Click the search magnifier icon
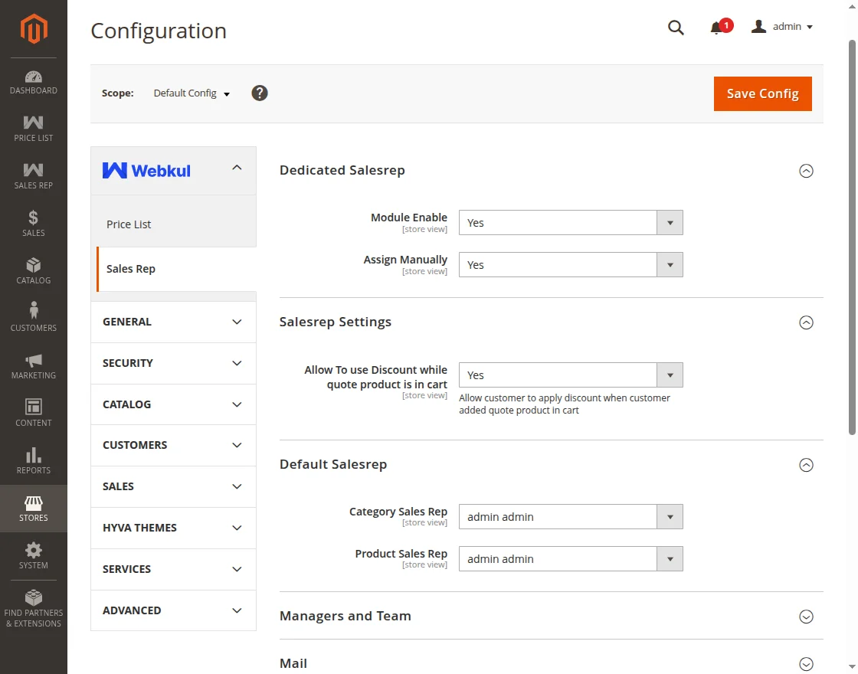This screenshot has width=858, height=674. 676,28
